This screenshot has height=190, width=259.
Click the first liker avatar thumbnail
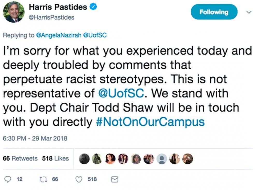pyautogui.click(x=84, y=159)
